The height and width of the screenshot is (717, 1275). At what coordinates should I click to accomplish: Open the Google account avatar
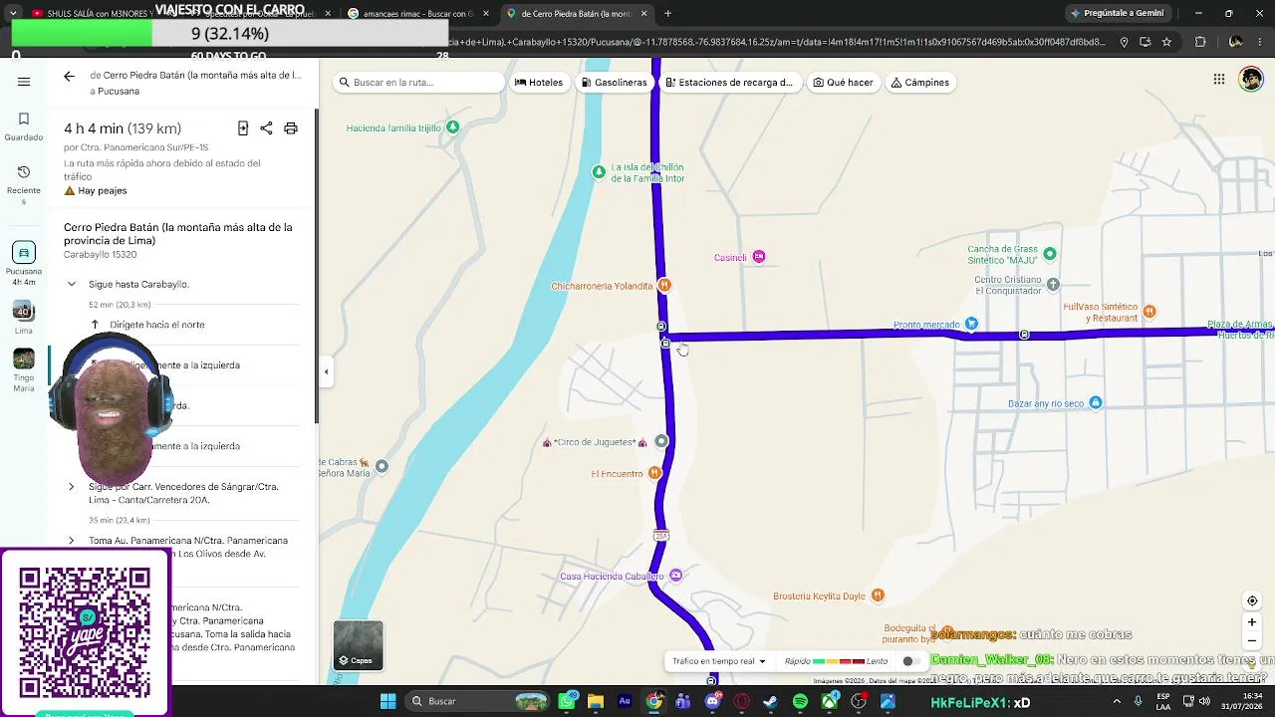1251,80
